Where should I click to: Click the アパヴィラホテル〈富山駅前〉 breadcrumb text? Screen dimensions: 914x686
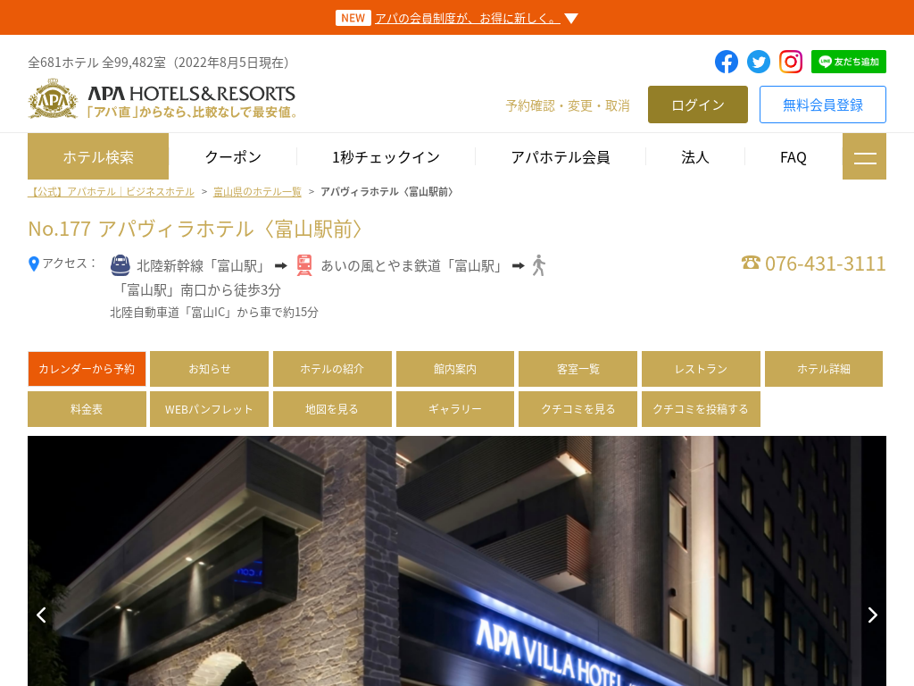387,191
